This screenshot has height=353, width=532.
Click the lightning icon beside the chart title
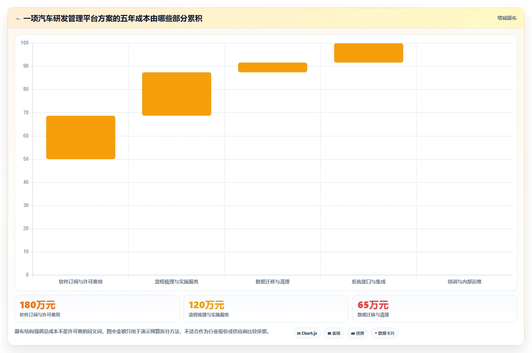[x=18, y=19]
